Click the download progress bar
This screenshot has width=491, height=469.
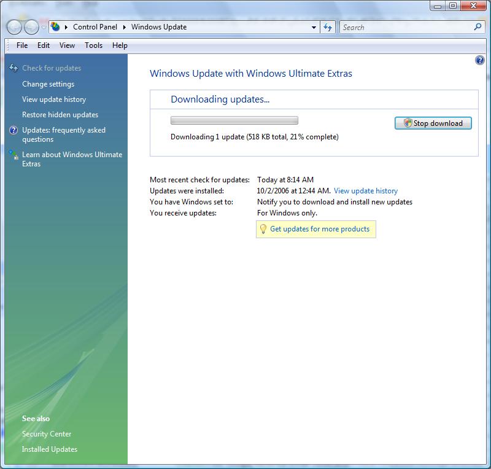pyautogui.click(x=234, y=121)
